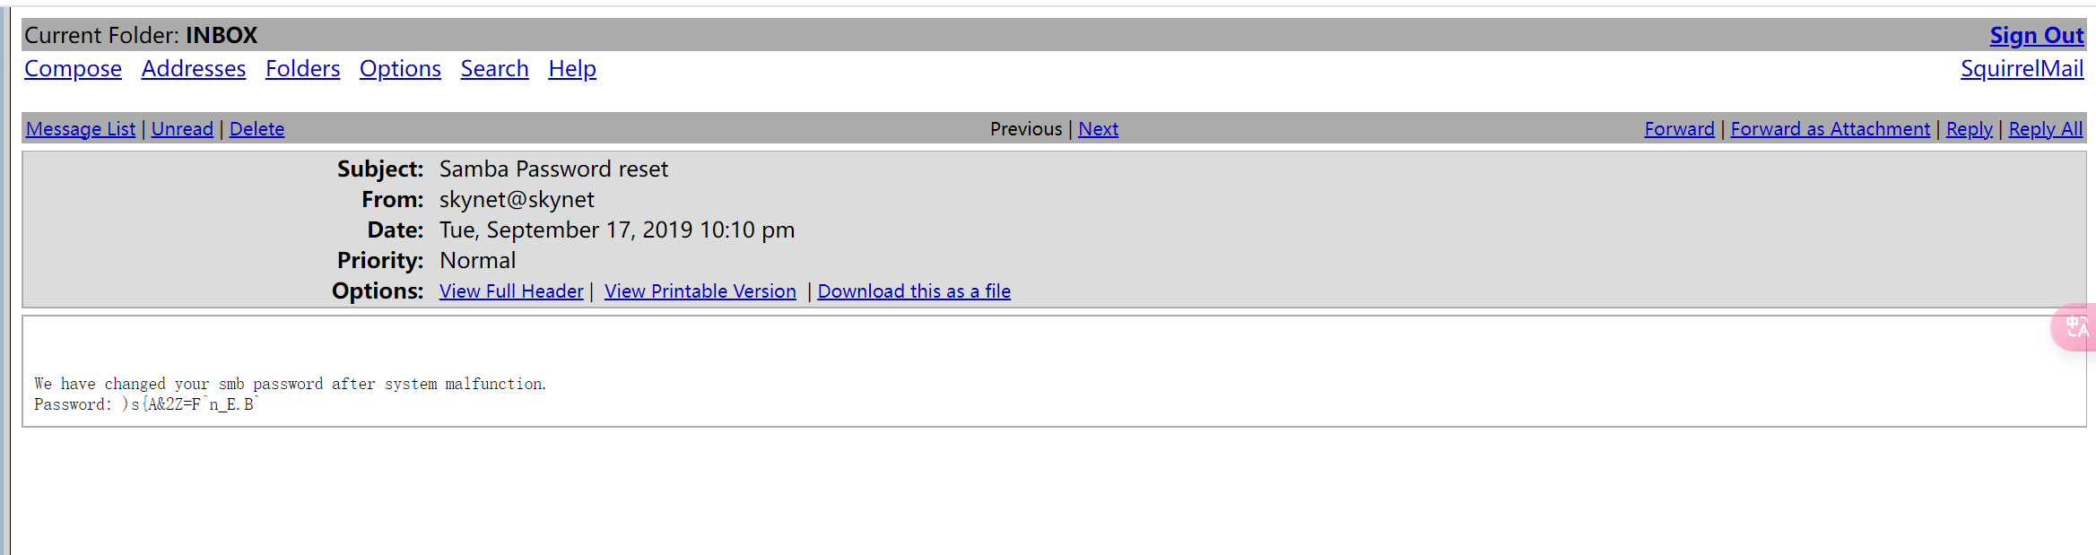Click the translate floating icon
This screenshot has height=555, width=2096.
(2075, 327)
